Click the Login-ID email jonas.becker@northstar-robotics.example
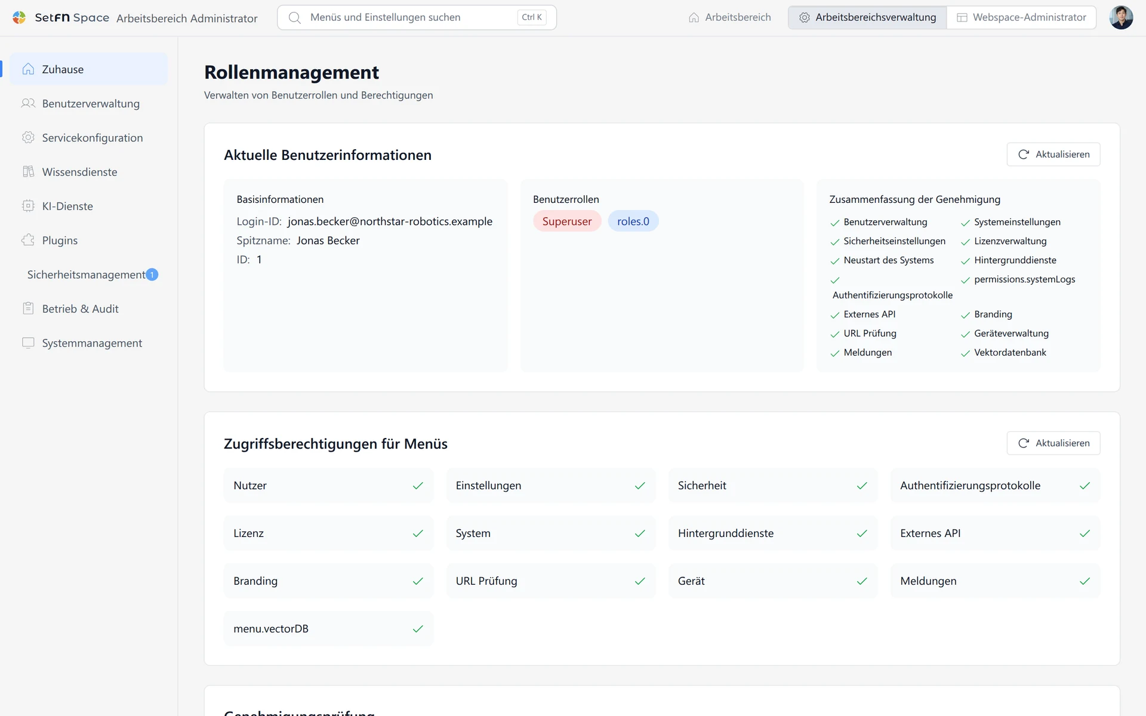Viewport: 1146px width, 716px height. (390, 221)
